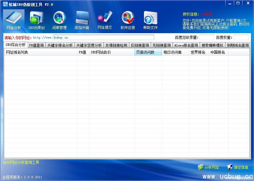Open the 帮助文件 help icon
The image size is (254, 181).
150,20
